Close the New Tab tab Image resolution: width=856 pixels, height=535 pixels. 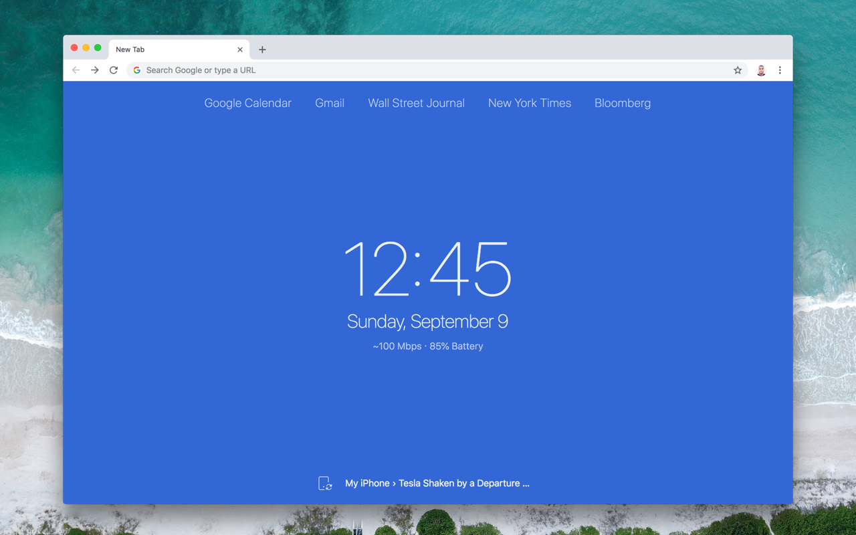[x=240, y=49]
